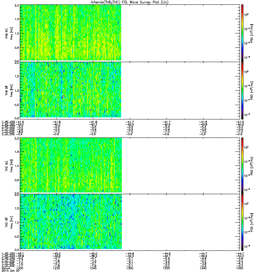The width and height of the screenshot is (256, 273).
Task: Select the color bar beside the THB B⊥ panel
Action: [x=242, y=33]
